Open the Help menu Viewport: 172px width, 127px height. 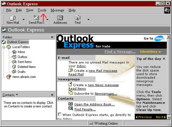pyautogui.click(x=72, y=10)
